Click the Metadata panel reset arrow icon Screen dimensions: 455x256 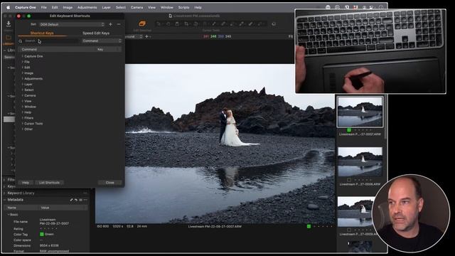pos(76,200)
